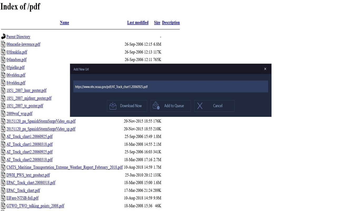The width and height of the screenshot is (337, 211).
Task: Open 1851_2007_tc_poster.pdf link
Action: (x=25, y=106)
